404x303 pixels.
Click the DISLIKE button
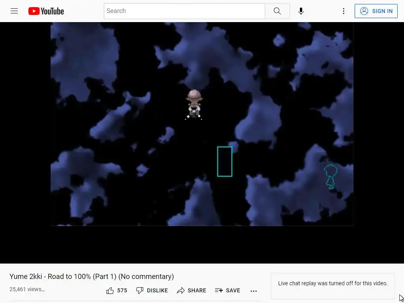152,291
